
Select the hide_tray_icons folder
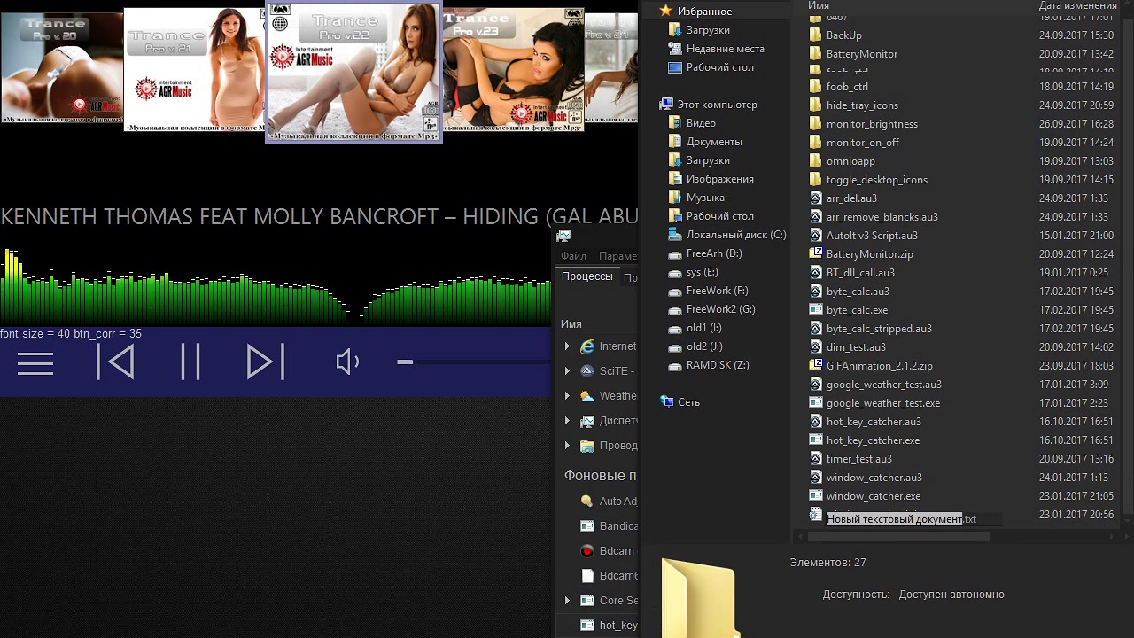[x=853, y=105]
